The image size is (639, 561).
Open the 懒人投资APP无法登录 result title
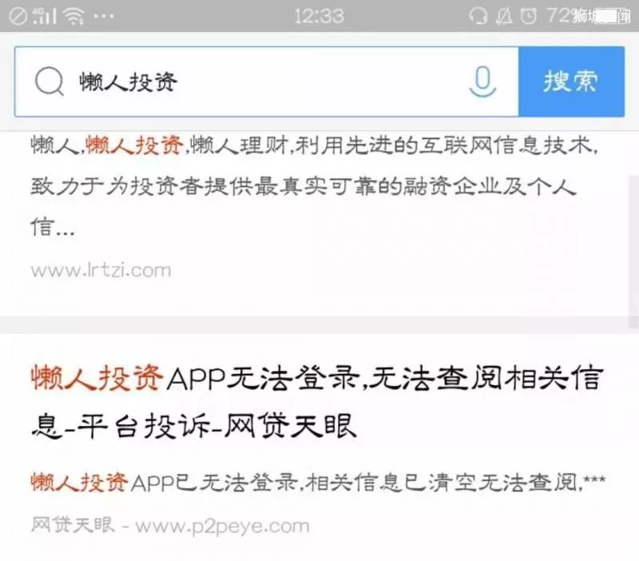[316, 402]
